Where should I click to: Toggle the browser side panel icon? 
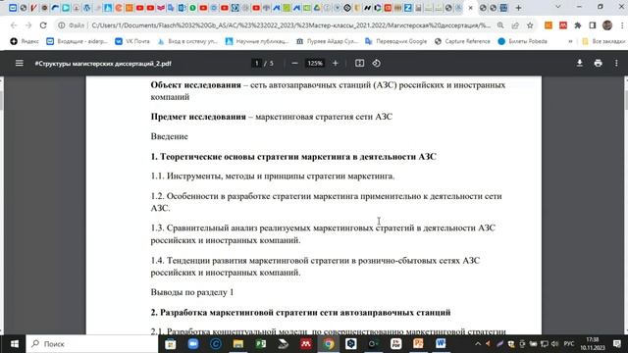tap(593, 25)
